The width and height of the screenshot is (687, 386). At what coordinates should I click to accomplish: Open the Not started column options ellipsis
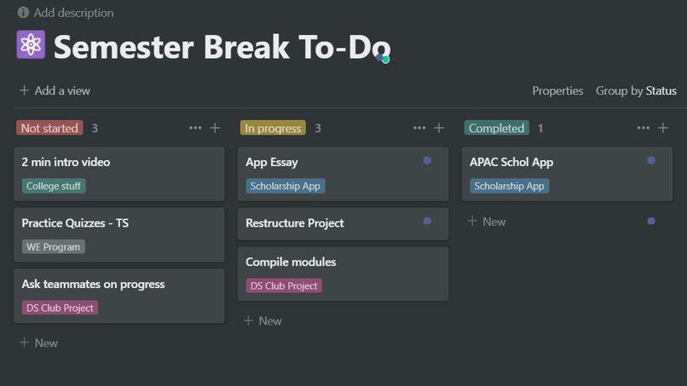pyautogui.click(x=195, y=128)
